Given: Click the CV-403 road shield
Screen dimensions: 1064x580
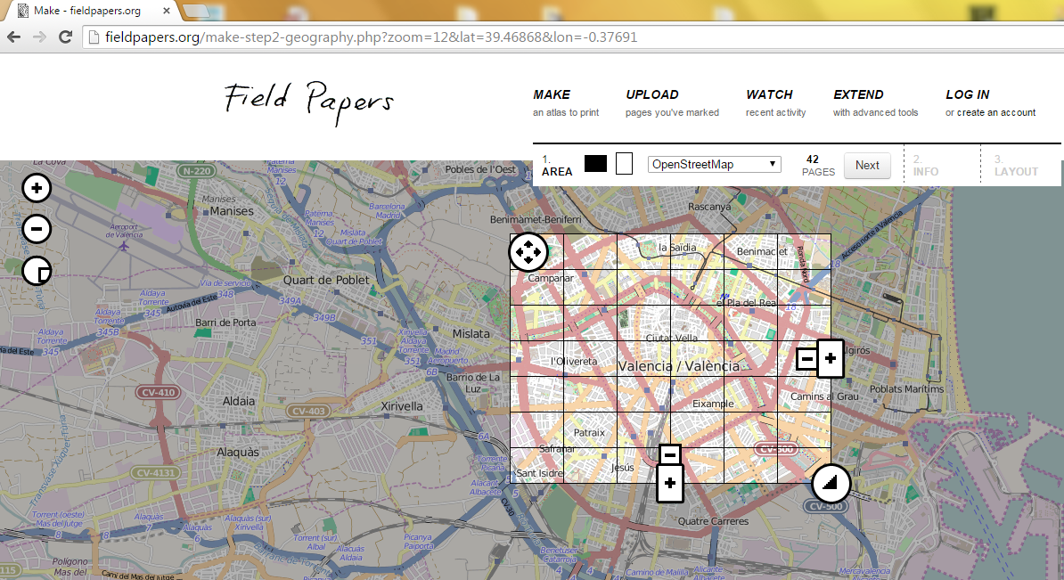Looking at the screenshot, I should click(308, 411).
